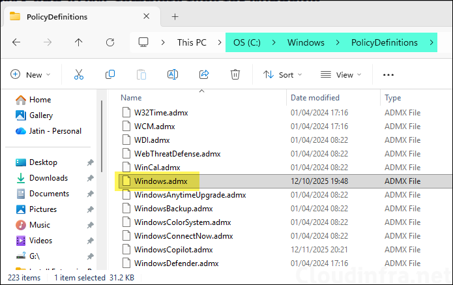Select WinCal.admx file
The image size is (453, 285).
tap(157, 168)
